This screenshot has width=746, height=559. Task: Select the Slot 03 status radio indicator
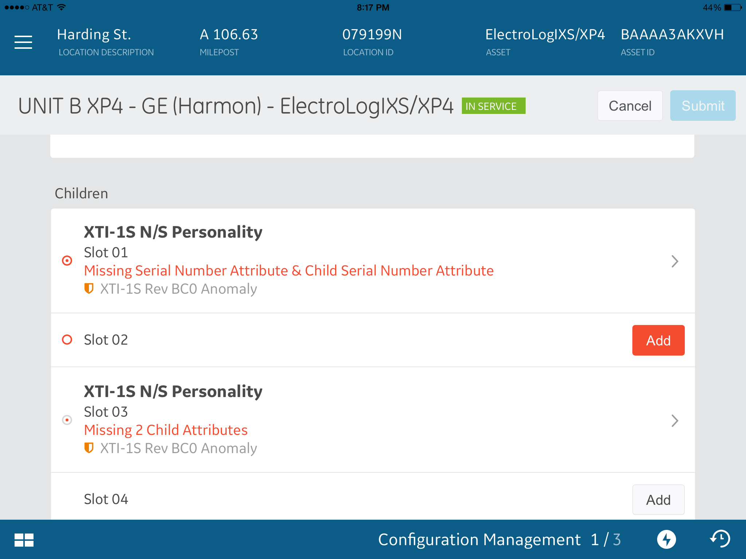click(67, 420)
